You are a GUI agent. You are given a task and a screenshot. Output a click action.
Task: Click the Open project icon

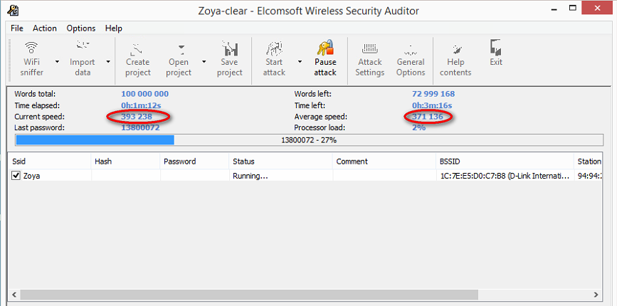(x=179, y=59)
